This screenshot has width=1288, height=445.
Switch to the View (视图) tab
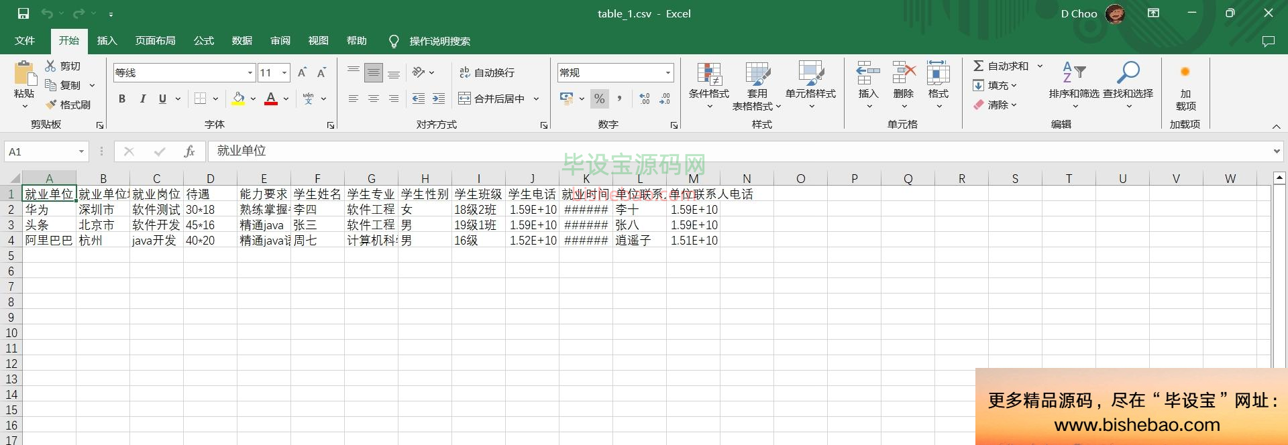click(318, 41)
